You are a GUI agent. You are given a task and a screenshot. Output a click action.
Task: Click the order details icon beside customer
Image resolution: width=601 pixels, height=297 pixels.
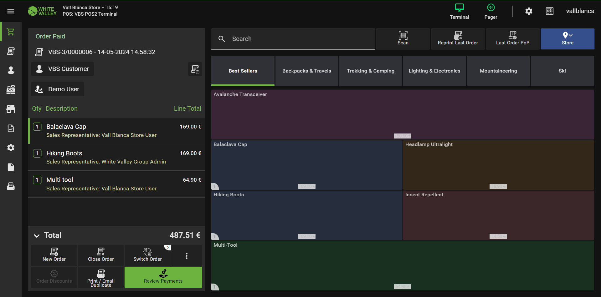coord(195,69)
